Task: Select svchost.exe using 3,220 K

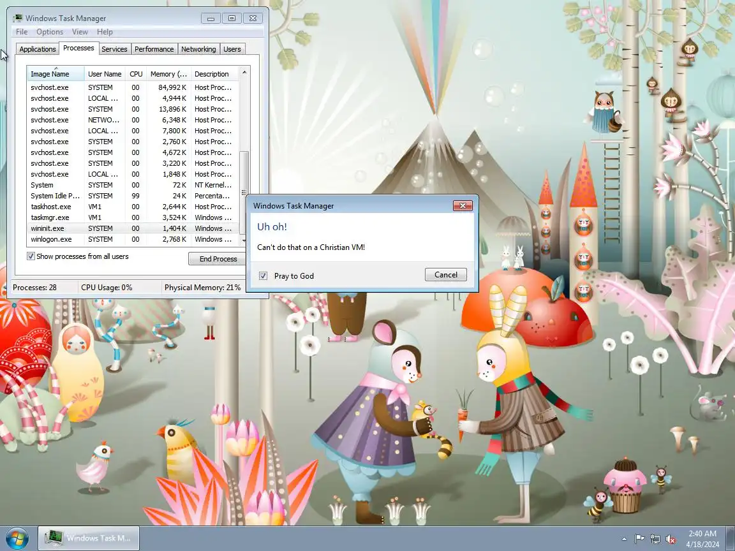Action: tap(133, 163)
